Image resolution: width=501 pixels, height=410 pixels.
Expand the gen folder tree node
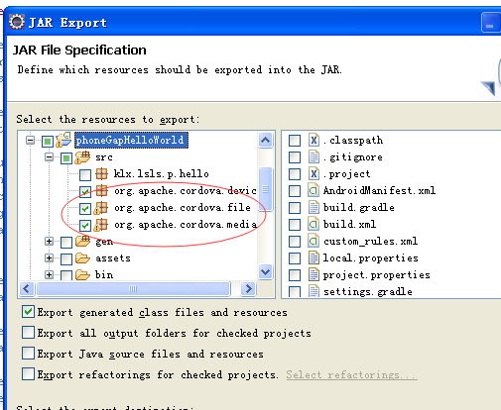[x=49, y=242]
